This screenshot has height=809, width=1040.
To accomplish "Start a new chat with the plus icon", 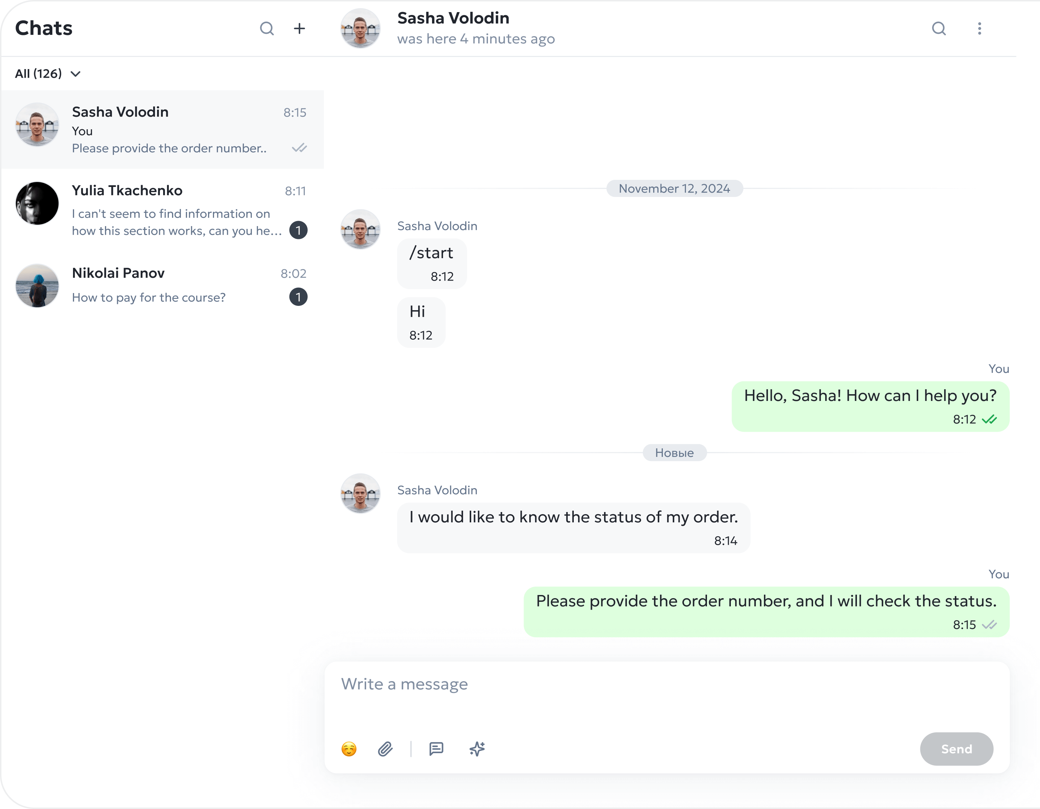I will point(299,28).
